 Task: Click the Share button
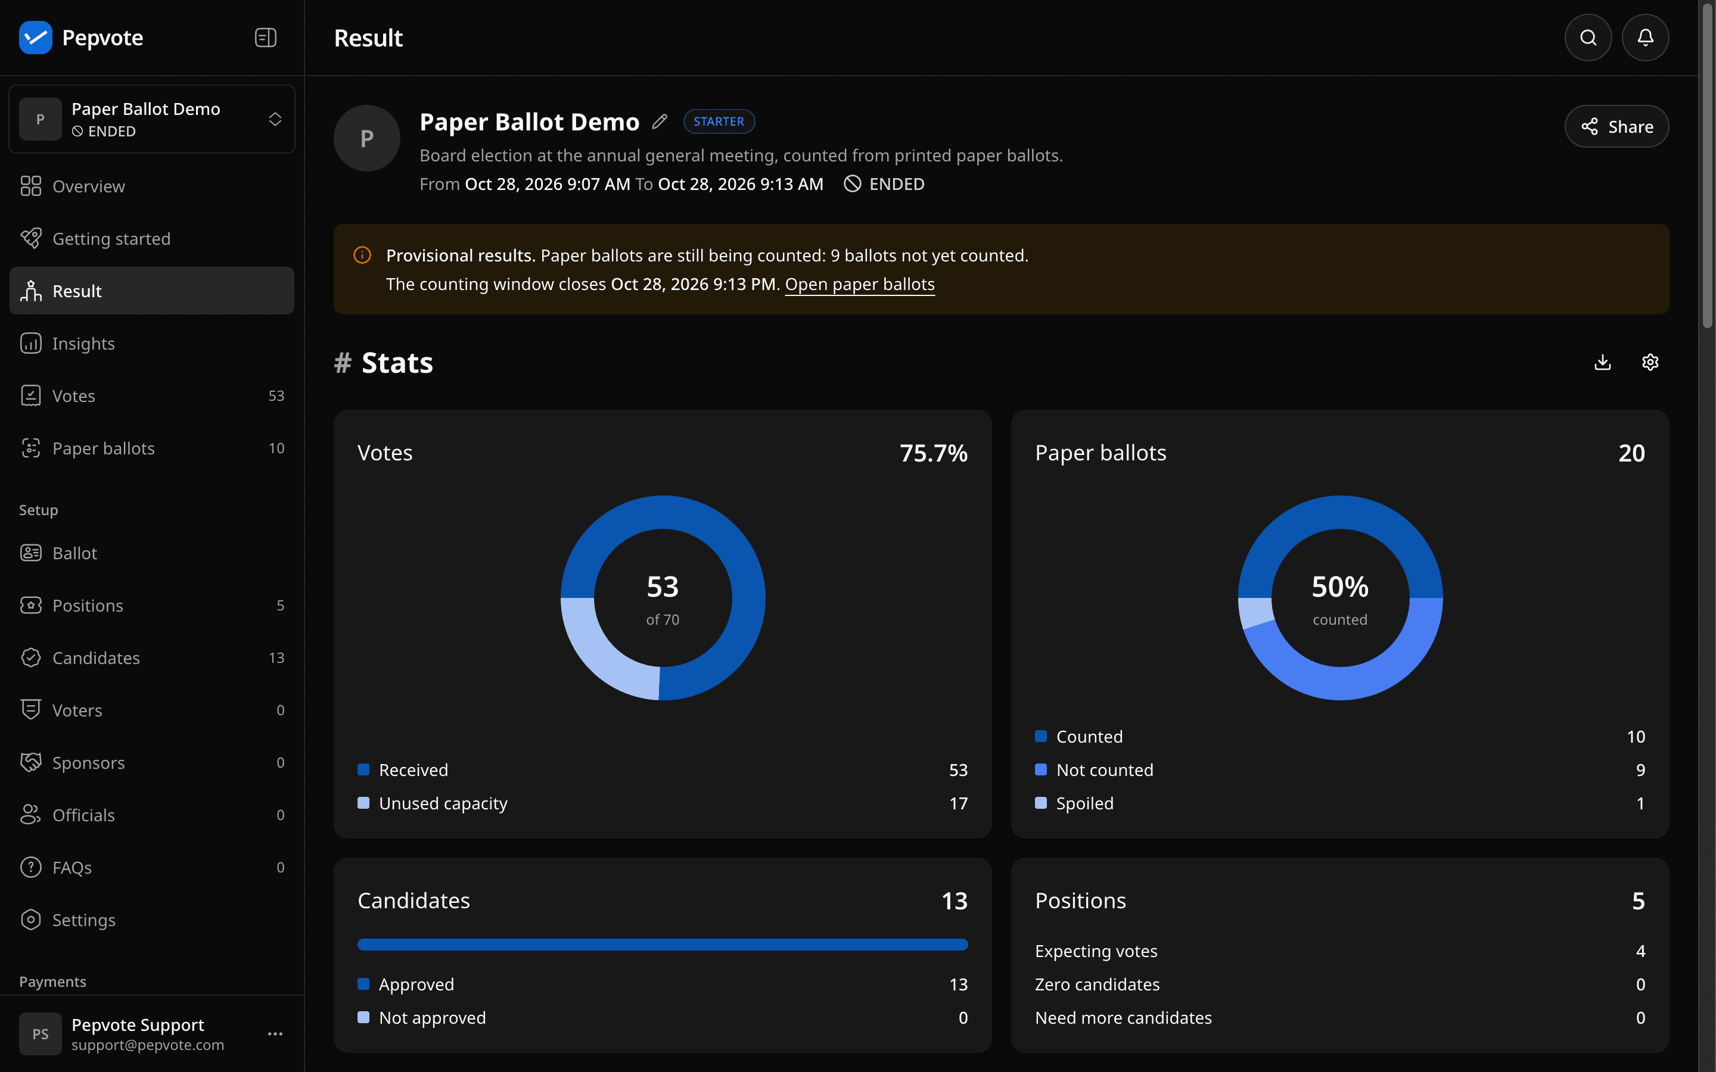click(x=1616, y=127)
